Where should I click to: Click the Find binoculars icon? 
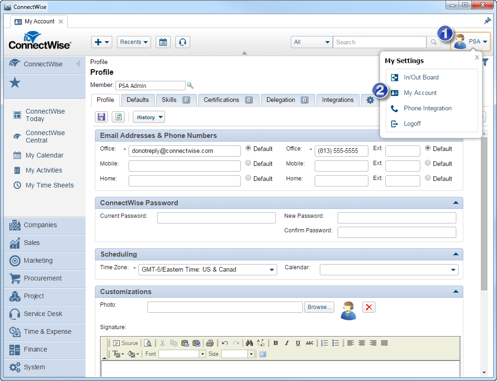pos(249,343)
